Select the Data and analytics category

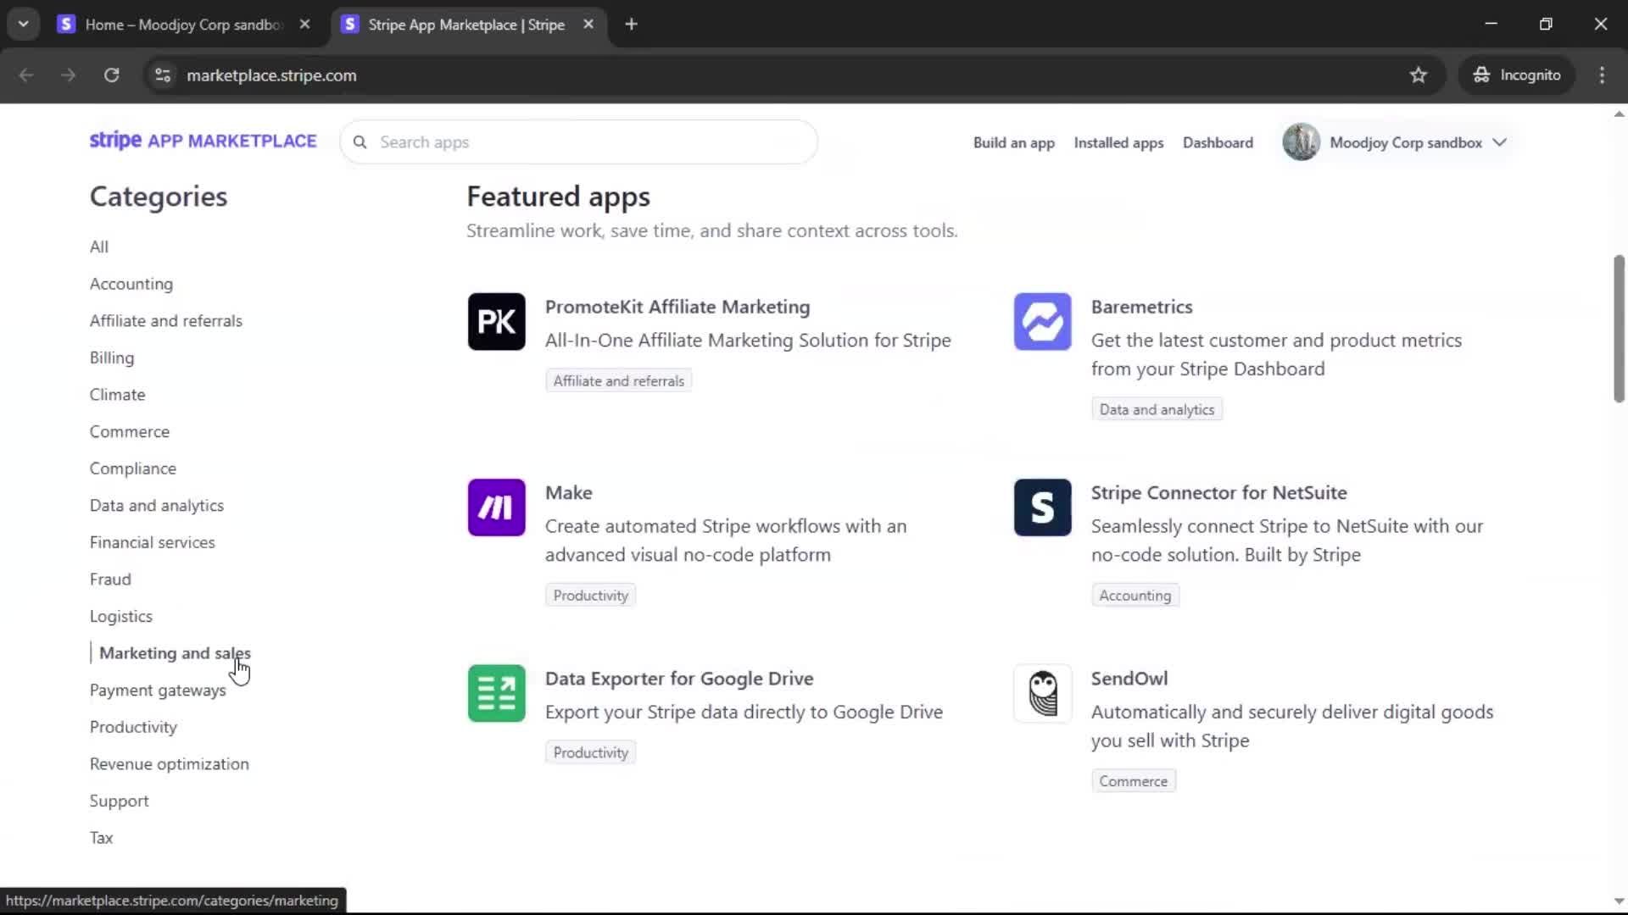[157, 506]
